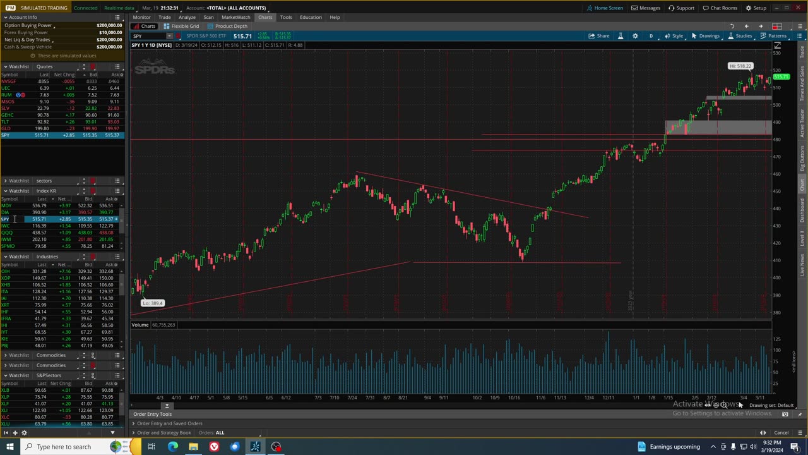Go forward with the right arrow icon
808x455 pixels.
click(761, 27)
